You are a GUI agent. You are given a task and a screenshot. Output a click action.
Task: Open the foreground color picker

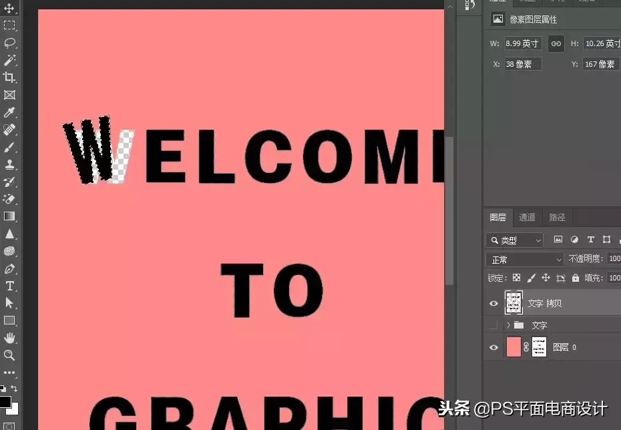pyautogui.click(x=5, y=401)
